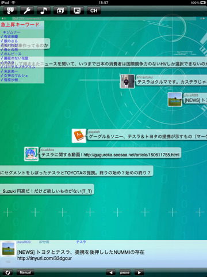Open settings with the wrench icon
The image size is (207, 277).
point(27,10)
